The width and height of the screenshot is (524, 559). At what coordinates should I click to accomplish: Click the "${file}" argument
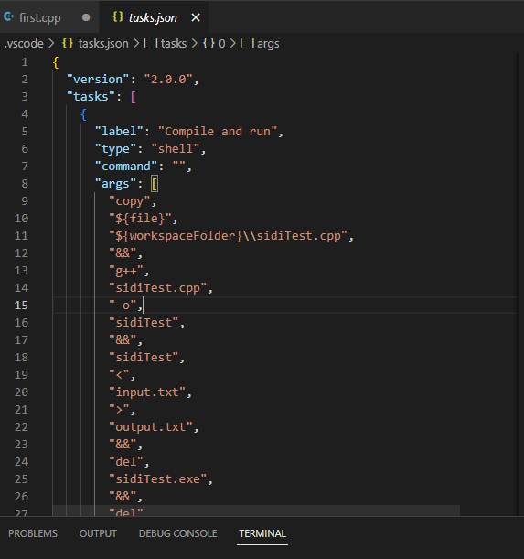140,218
